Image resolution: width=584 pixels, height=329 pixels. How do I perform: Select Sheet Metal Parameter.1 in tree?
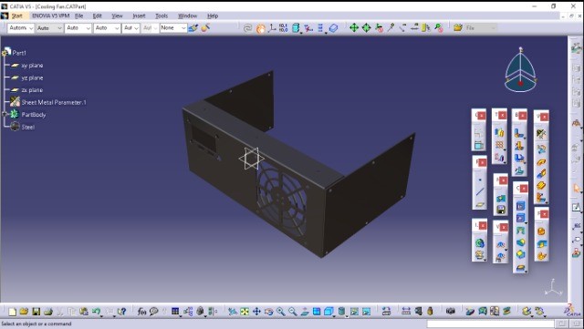54,102
